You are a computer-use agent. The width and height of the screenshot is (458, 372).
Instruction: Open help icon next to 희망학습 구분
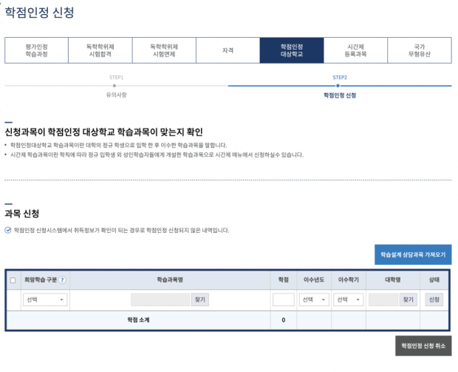tap(62, 280)
